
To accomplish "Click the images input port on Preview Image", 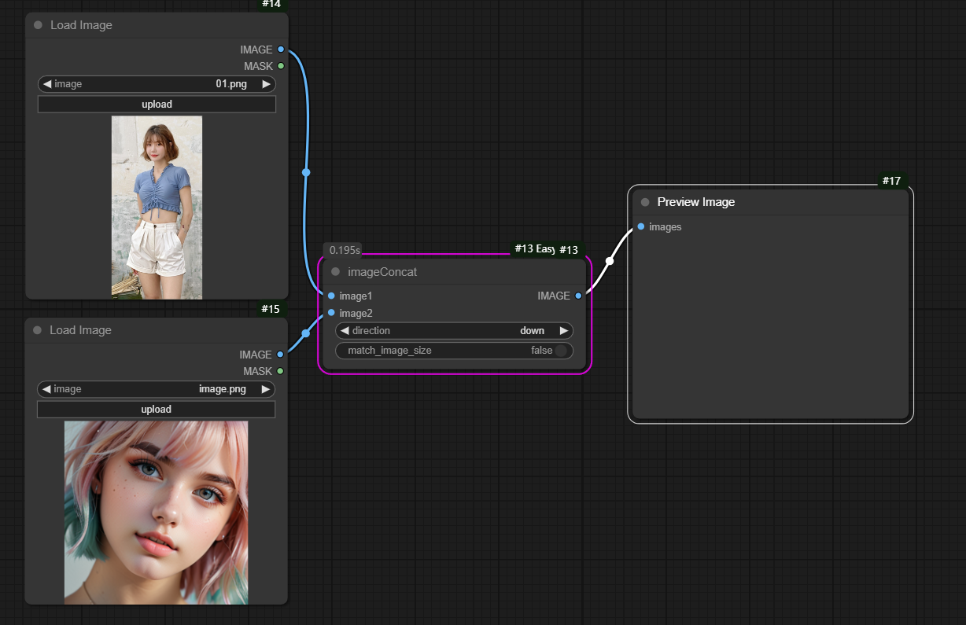I will tap(641, 226).
